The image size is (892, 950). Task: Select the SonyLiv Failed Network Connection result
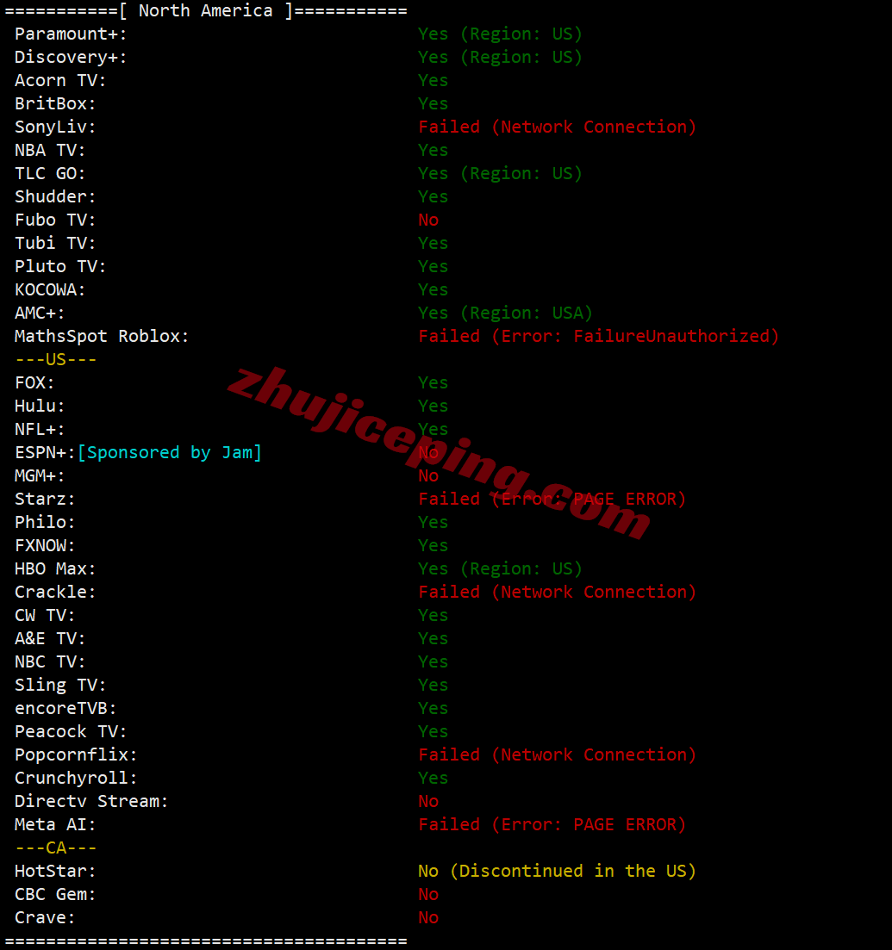point(558,127)
